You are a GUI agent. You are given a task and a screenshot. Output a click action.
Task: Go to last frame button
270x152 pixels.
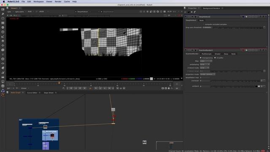[x=109, y=88]
